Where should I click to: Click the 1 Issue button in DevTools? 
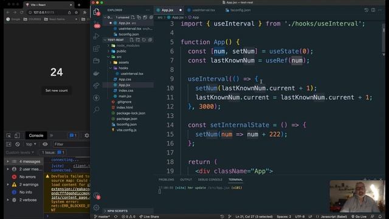[x=53, y=152]
